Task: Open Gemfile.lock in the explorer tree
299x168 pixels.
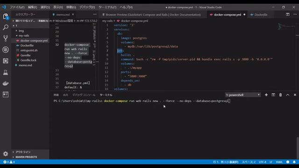Action: click(x=30, y=60)
